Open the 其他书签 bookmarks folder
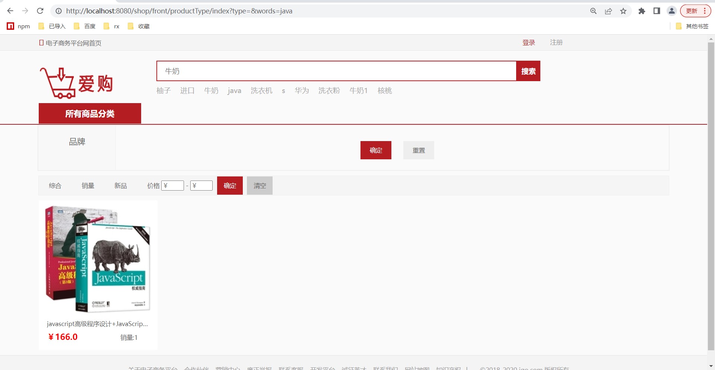The height and width of the screenshot is (370, 715). click(692, 26)
